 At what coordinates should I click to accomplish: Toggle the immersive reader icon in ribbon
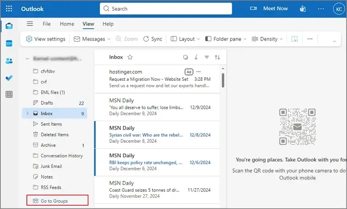(x=294, y=39)
